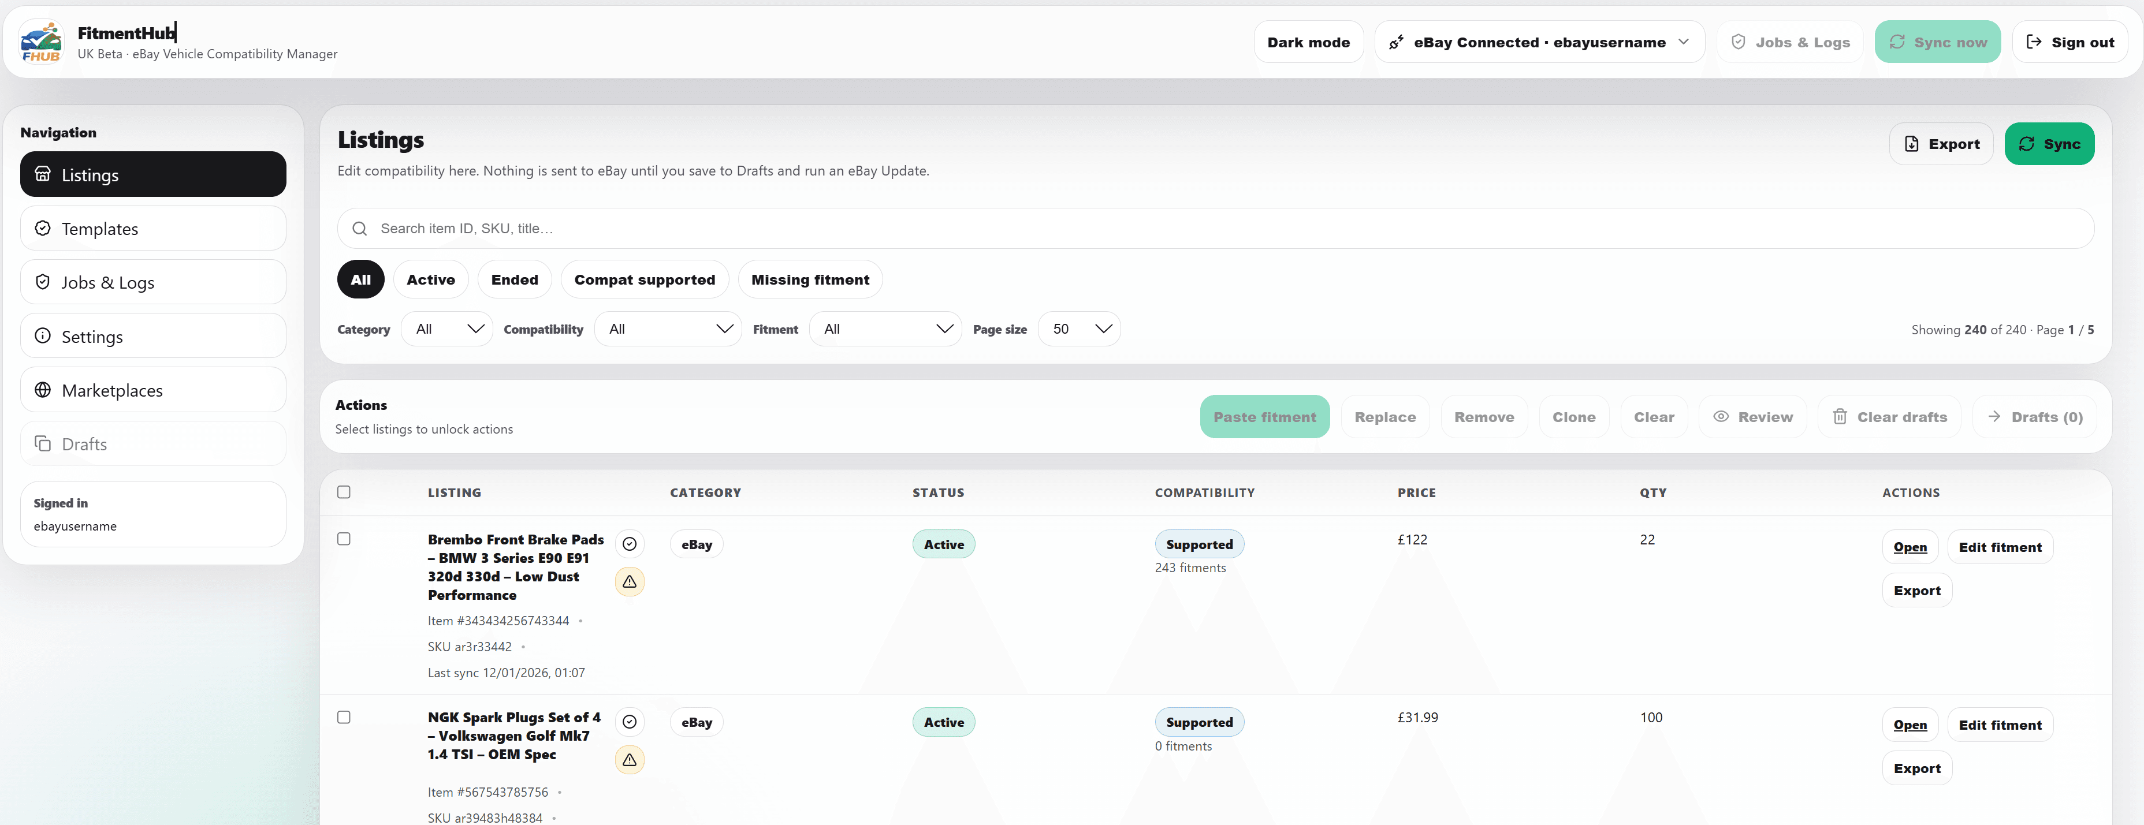Select the Marketplaces globe icon
Screen dimensions: 2144x825
click(x=42, y=389)
